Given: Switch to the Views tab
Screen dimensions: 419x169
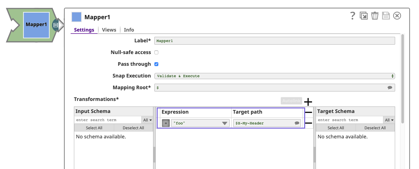Looking at the screenshot, I should [109, 30].
